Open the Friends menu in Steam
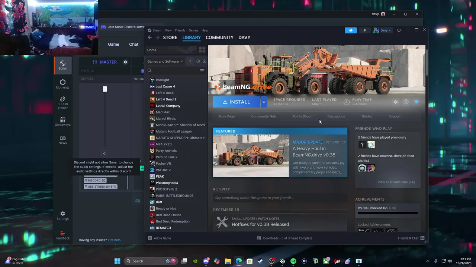 click(x=180, y=30)
